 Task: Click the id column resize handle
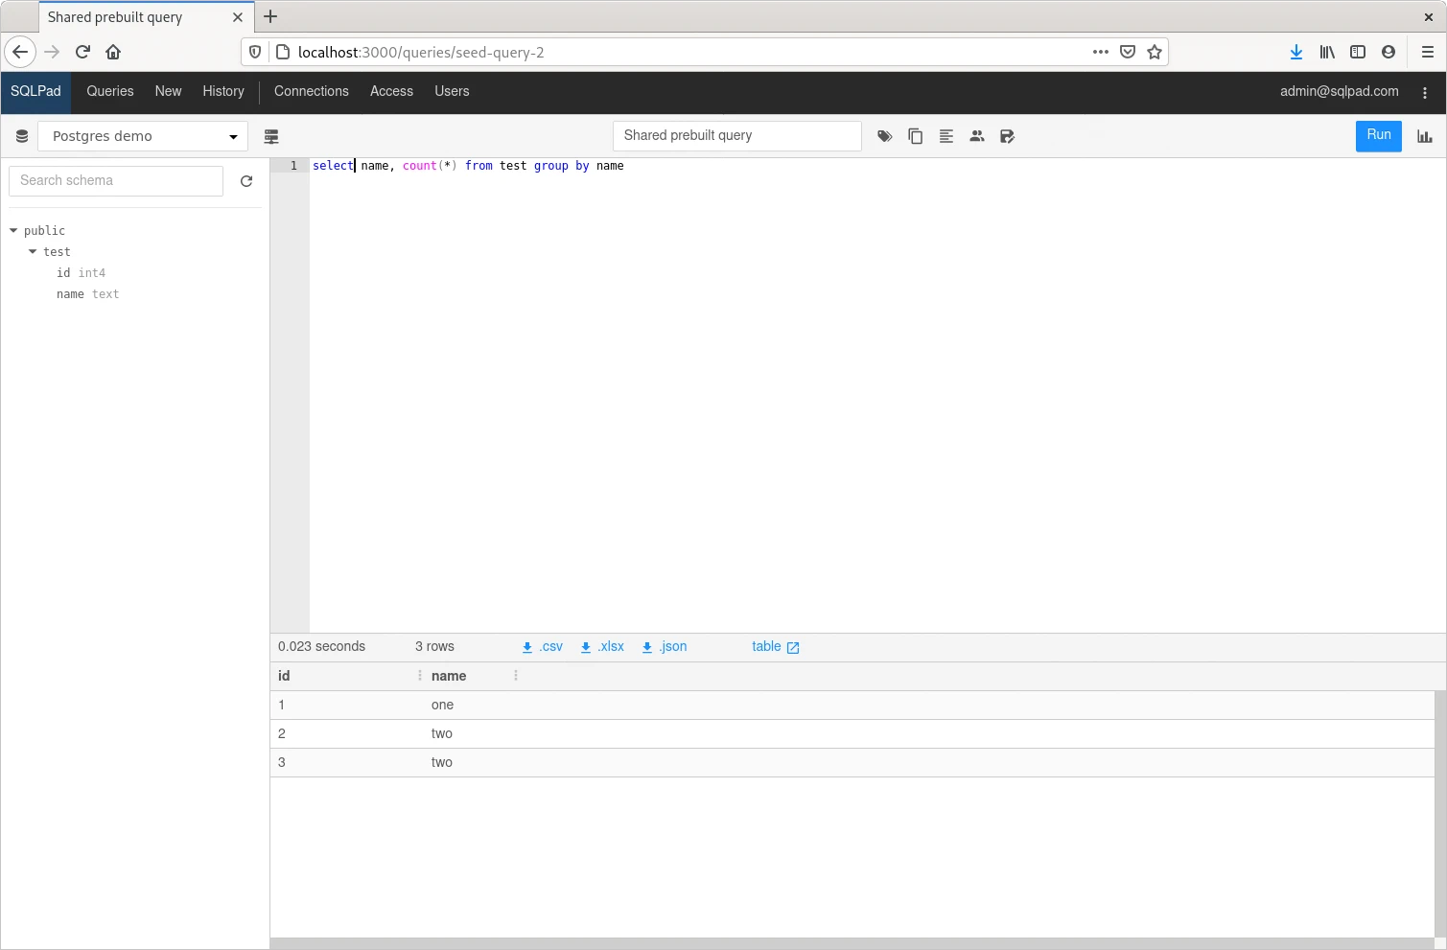(x=420, y=676)
